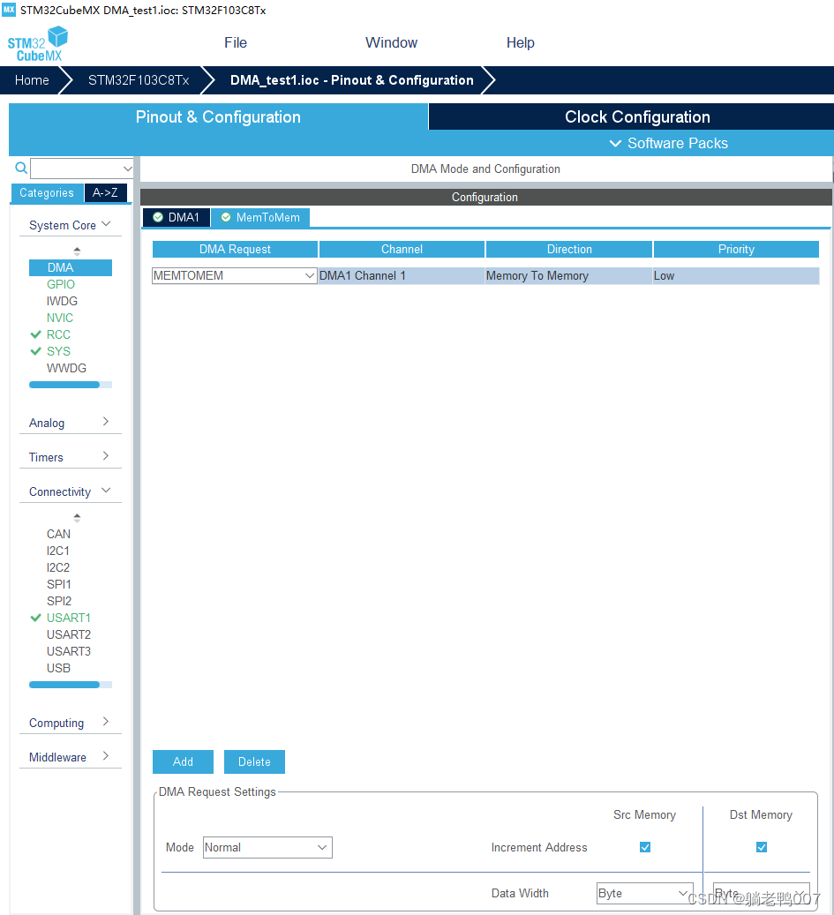Select CAN under Connectivity
The height and width of the screenshot is (915, 834).
point(58,534)
